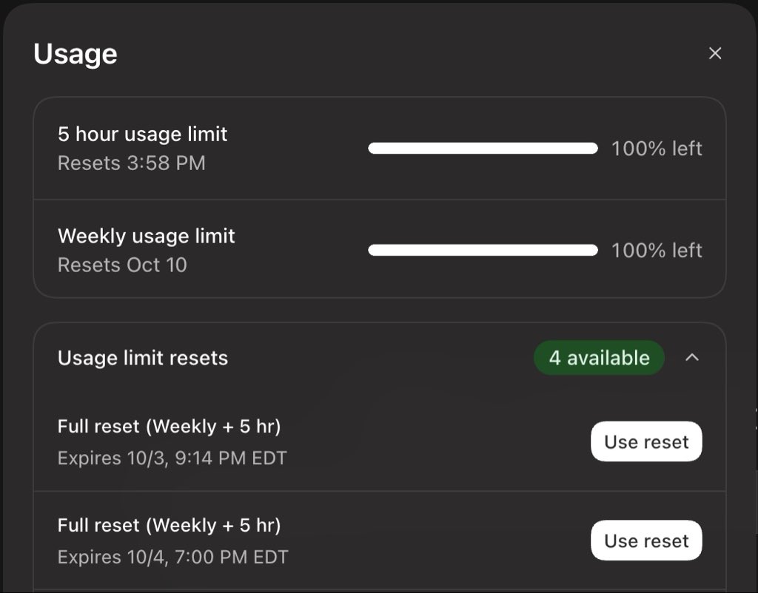The image size is (758, 593).
Task: Select first Full reset (Weekly + 5 hr) row
Action: 380,441
